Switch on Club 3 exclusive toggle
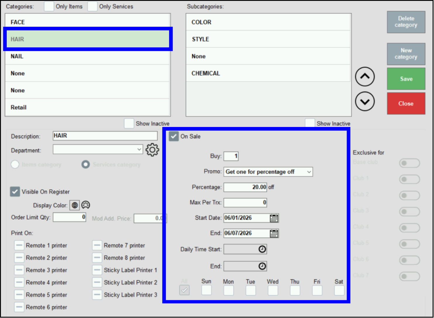This screenshot has height=318, width=434. pyautogui.click(x=409, y=211)
